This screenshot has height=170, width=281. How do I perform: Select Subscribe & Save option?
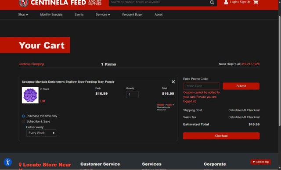23,121
